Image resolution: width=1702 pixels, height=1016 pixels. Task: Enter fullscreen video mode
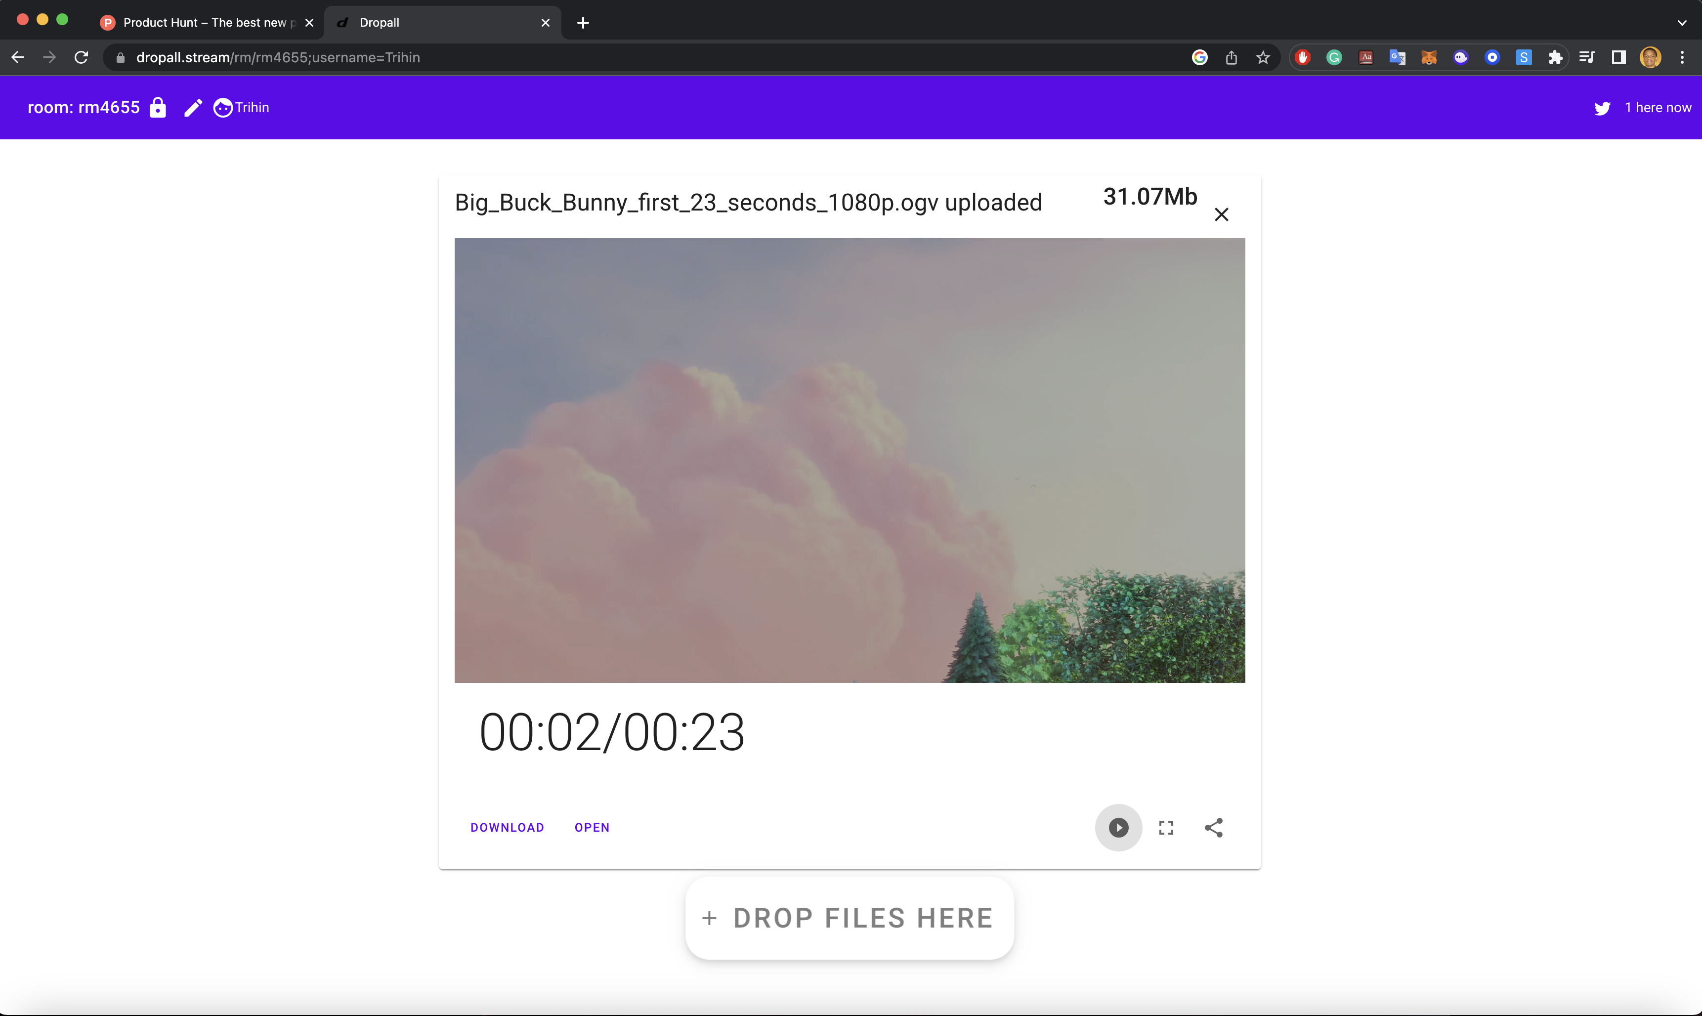1166,827
